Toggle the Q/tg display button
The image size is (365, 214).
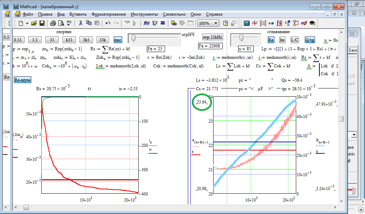tap(310, 40)
